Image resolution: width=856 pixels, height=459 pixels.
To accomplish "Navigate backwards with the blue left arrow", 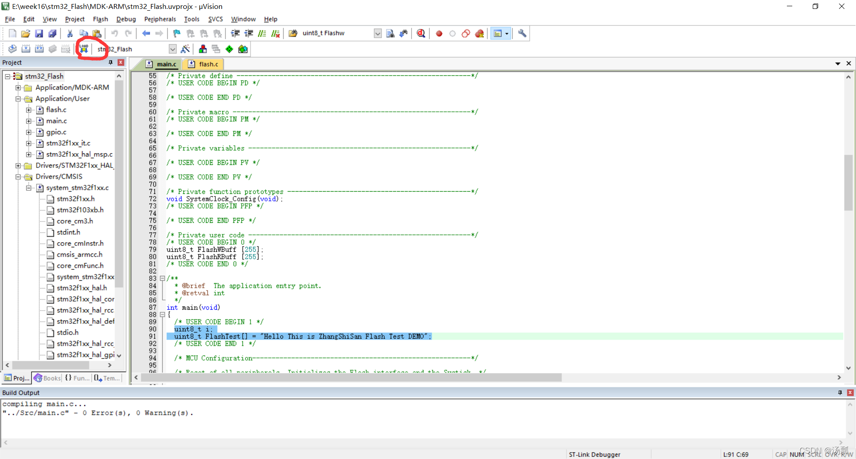I will pyautogui.click(x=146, y=33).
